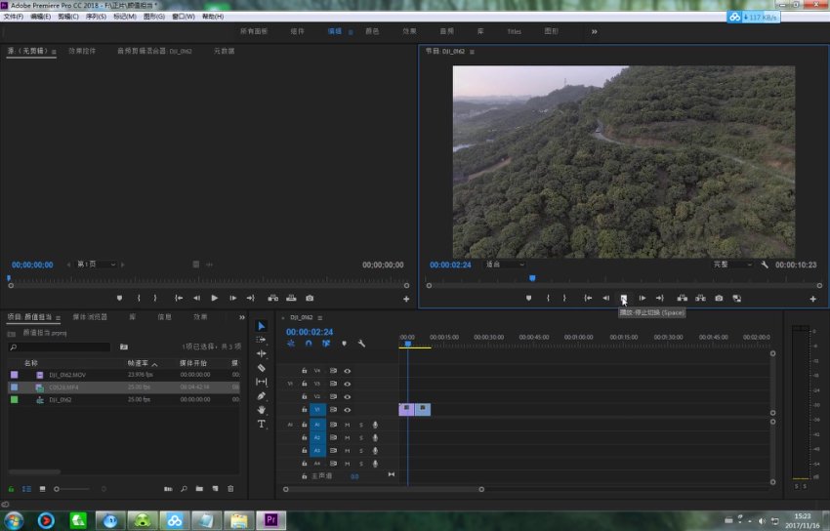Expand the hidden workspace tabs with double chevron
Screen dimensions: 830x531
pos(594,31)
